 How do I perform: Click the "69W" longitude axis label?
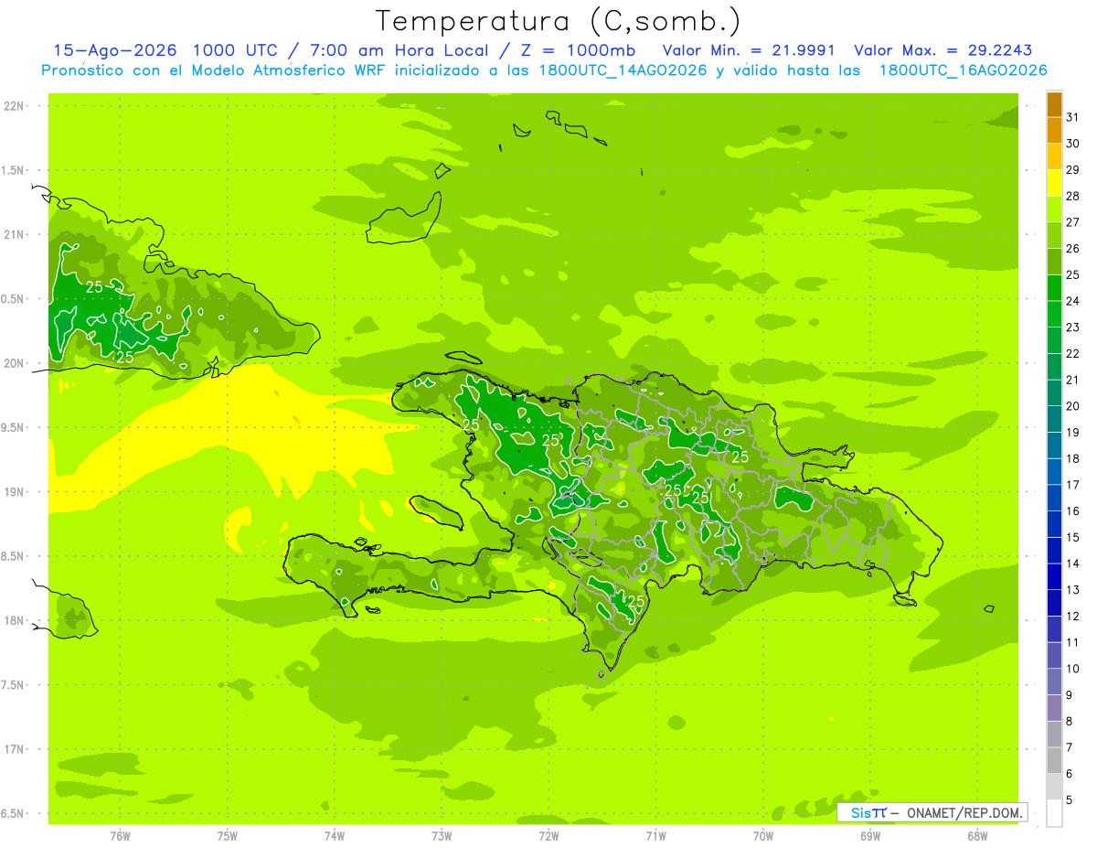coord(869,836)
